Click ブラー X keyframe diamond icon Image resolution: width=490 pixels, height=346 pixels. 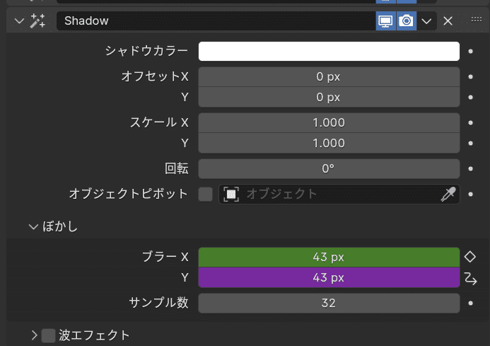(470, 257)
